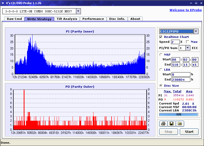This screenshot has width=204, height=146.
Task: Select the Disc Size radio button
Action: coord(161,86)
